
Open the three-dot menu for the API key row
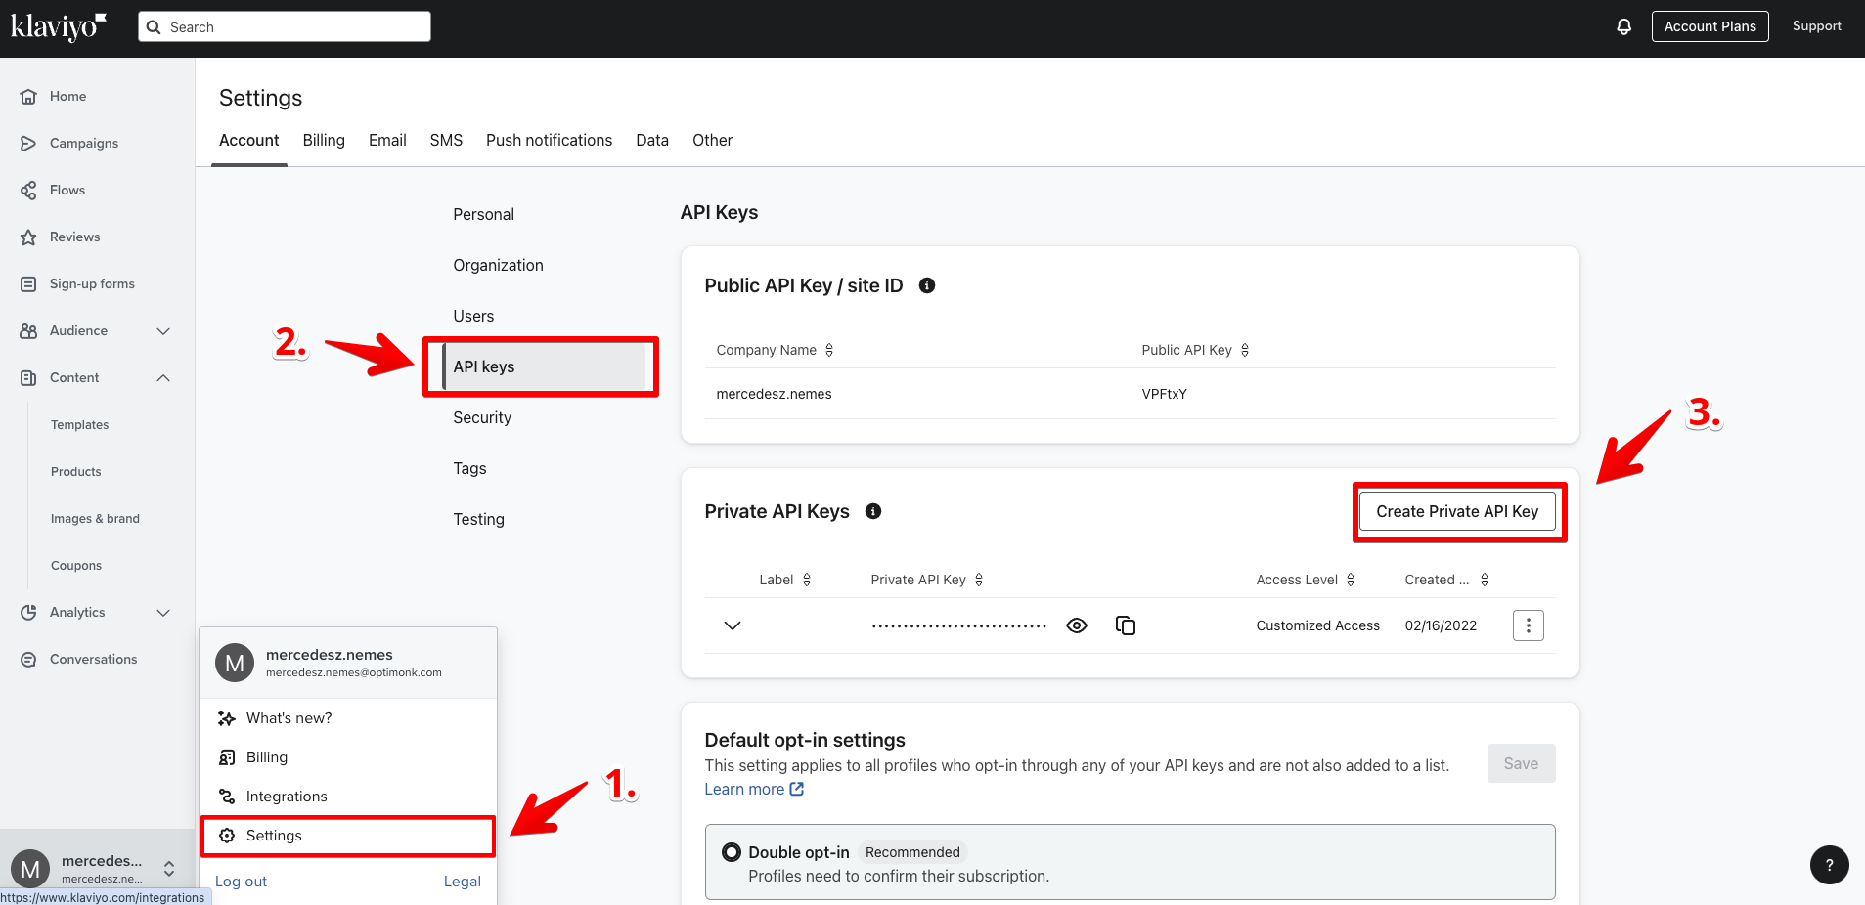pyautogui.click(x=1529, y=625)
